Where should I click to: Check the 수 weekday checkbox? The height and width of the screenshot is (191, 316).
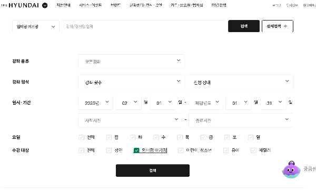tap(156, 137)
